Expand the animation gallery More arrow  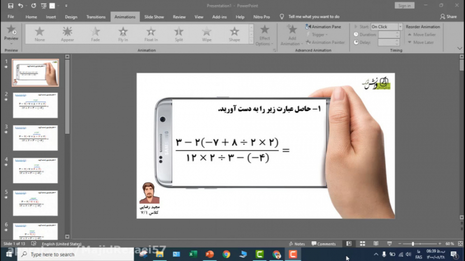click(x=251, y=41)
